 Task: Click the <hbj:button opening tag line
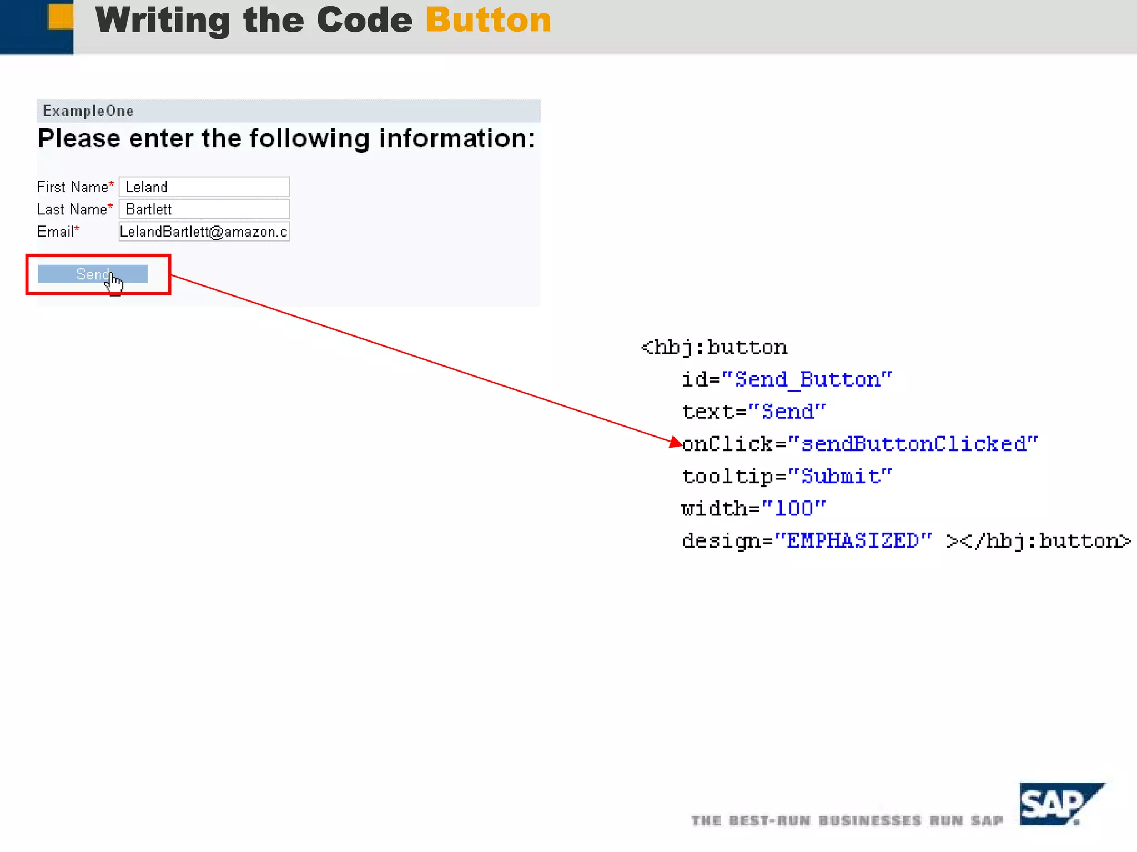[x=714, y=348]
